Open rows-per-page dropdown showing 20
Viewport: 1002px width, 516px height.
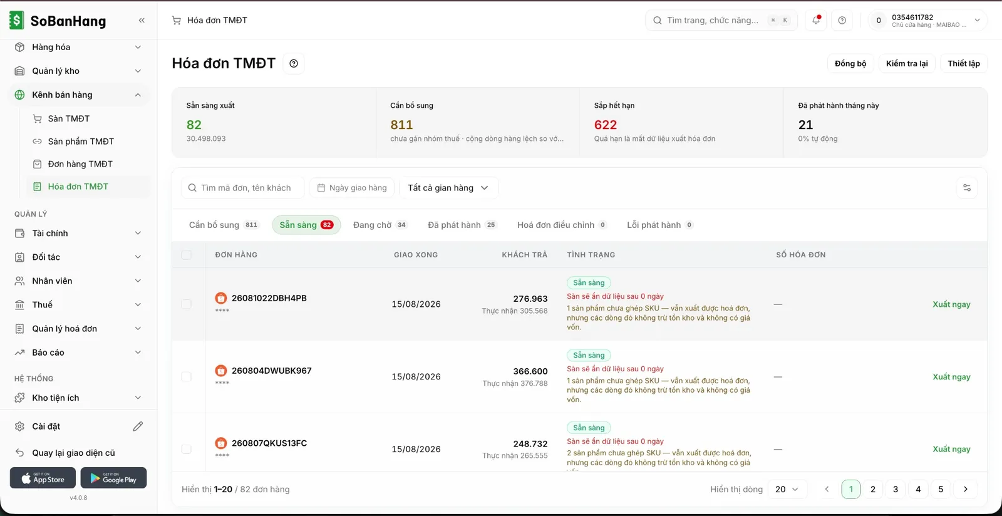pos(787,489)
